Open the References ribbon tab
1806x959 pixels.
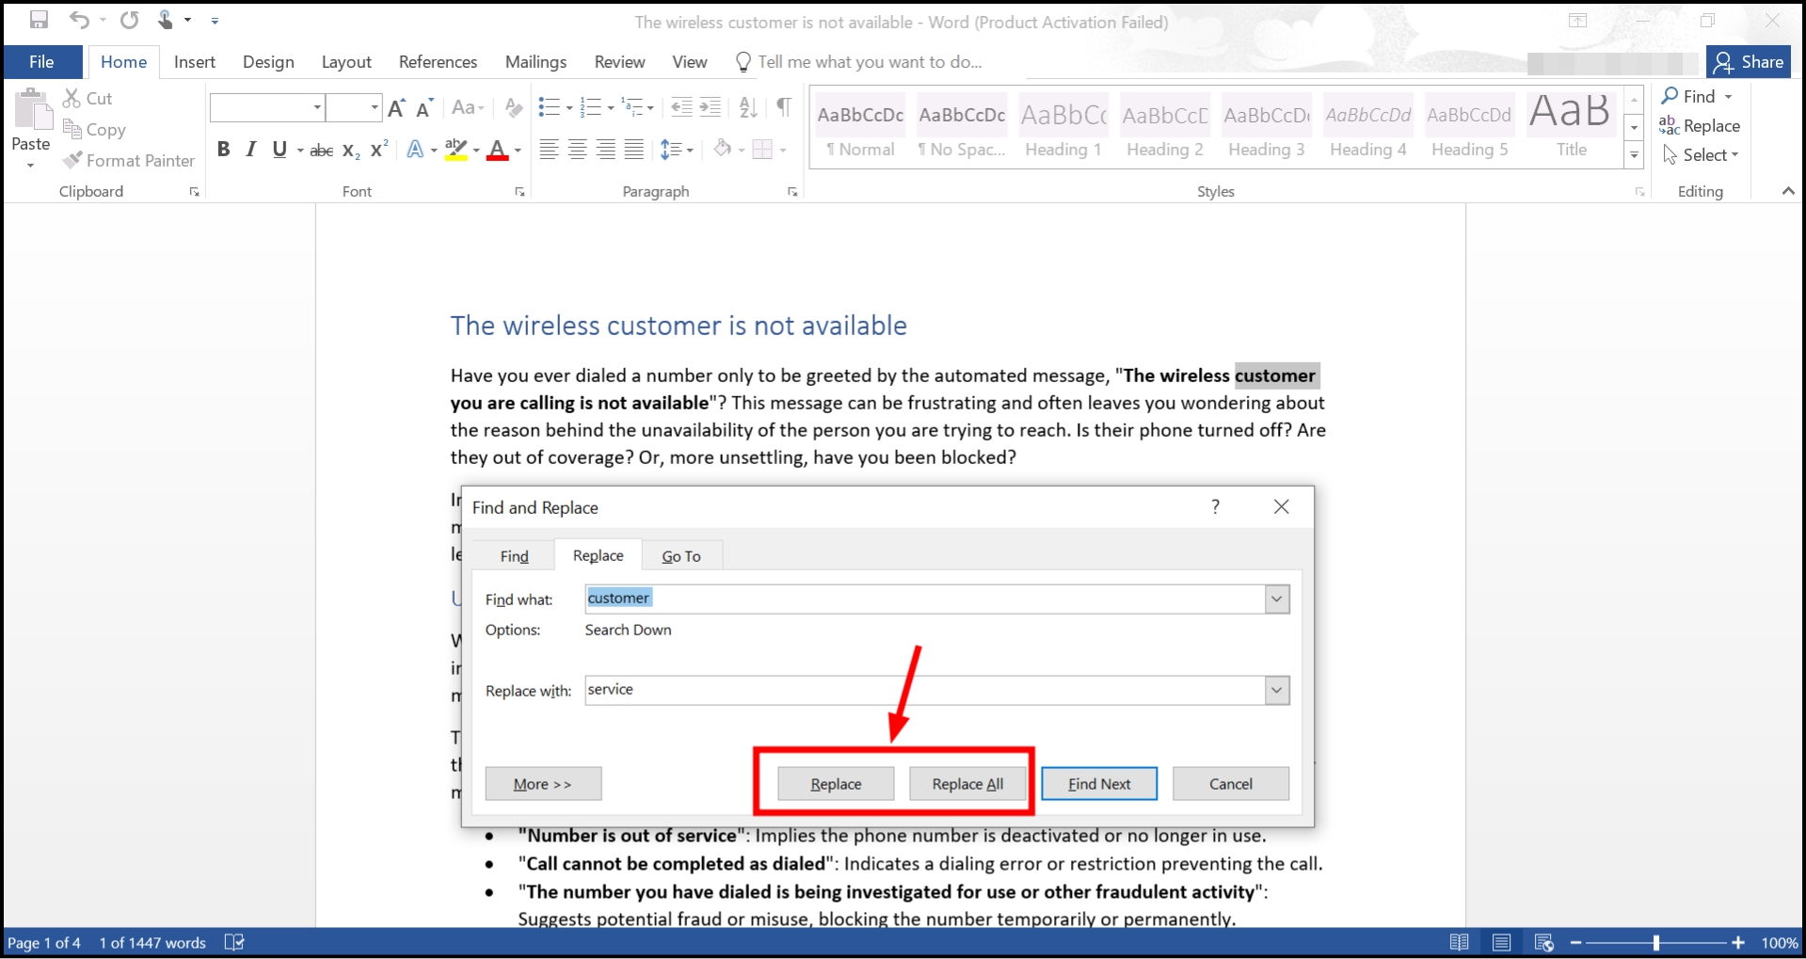click(438, 62)
